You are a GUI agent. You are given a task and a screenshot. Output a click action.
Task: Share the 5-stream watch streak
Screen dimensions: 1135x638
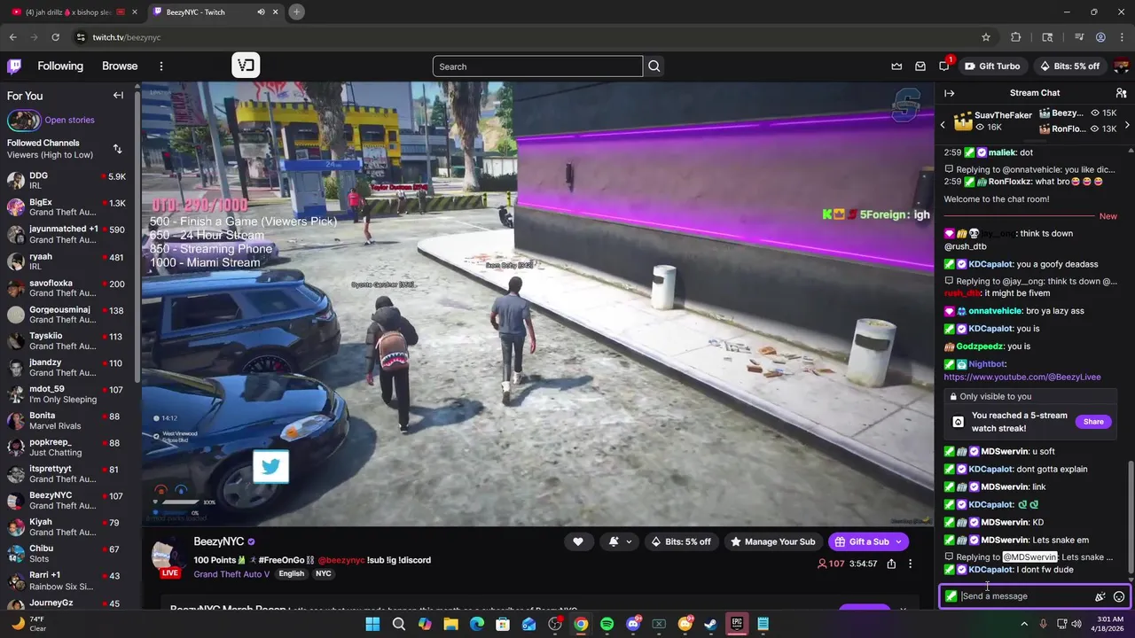tap(1093, 422)
